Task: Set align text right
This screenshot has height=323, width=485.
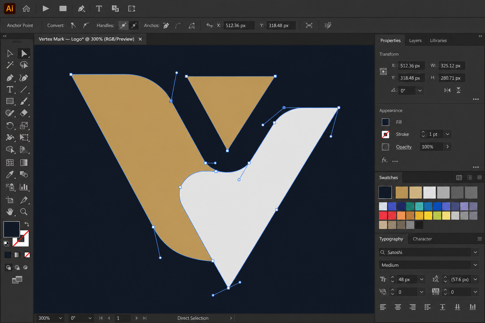Action: click(x=412, y=307)
